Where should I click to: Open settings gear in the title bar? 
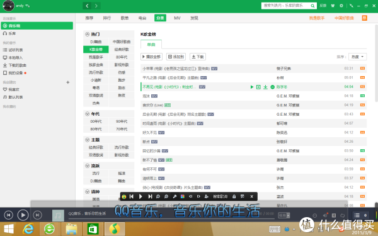tap(341, 6)
